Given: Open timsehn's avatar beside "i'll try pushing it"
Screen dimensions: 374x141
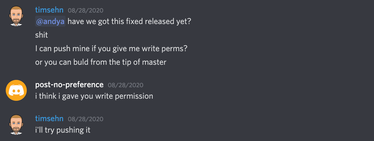Looking at the screenshot, I should tap(16, 125).
